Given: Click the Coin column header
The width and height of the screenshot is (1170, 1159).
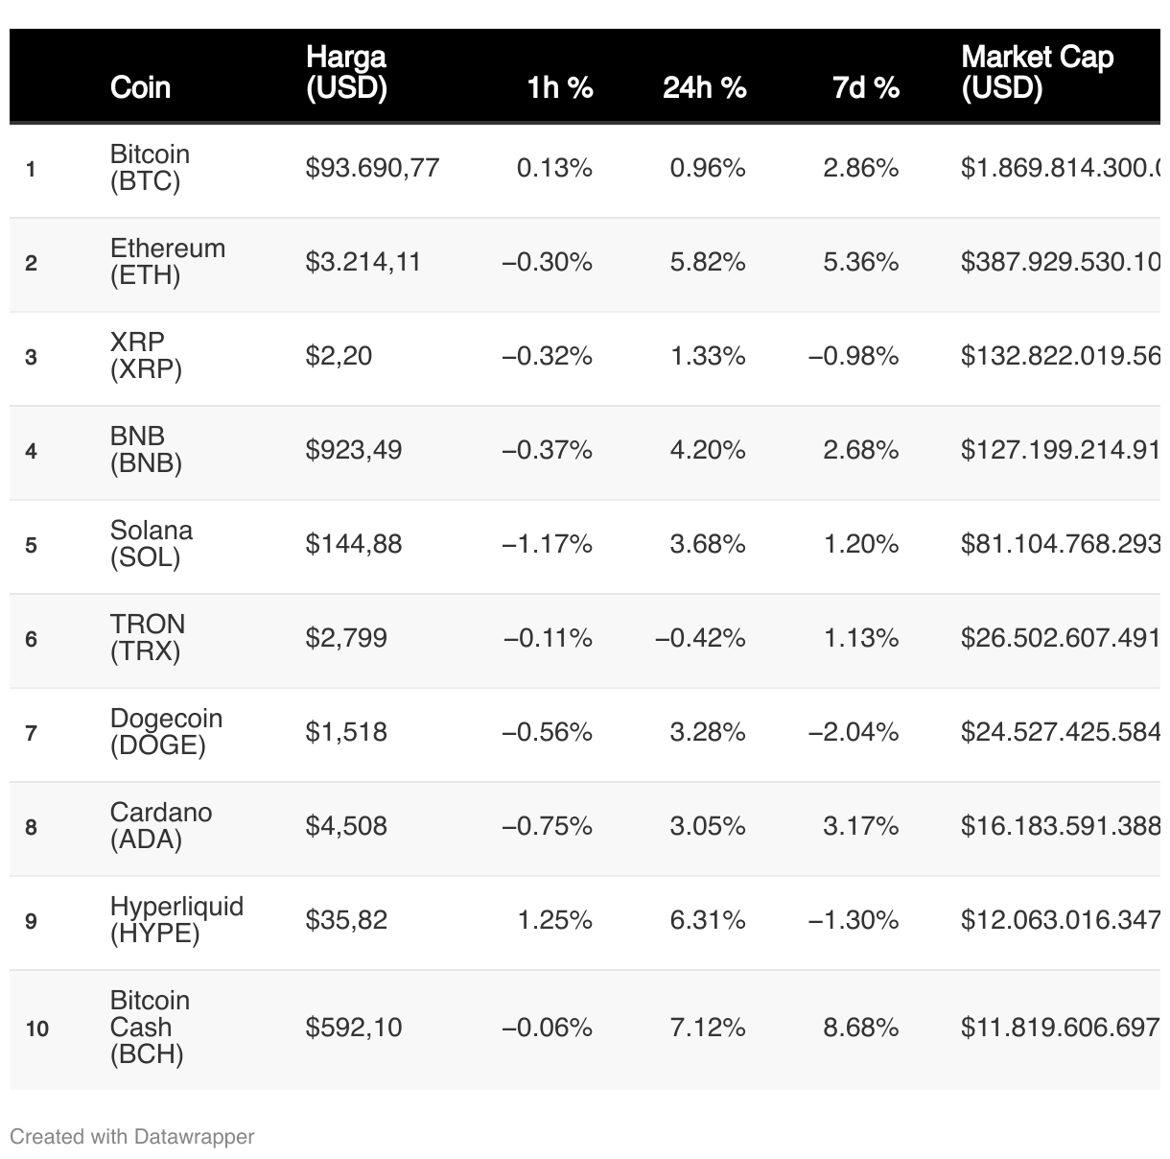Looking at the screenshot, I should coord(140,87).
